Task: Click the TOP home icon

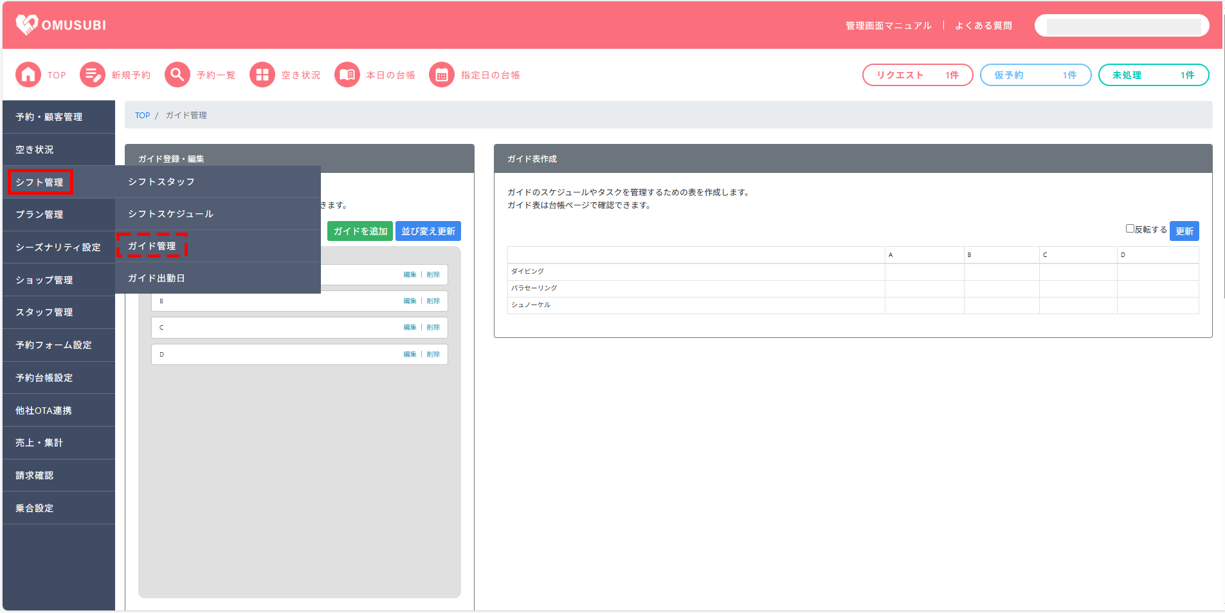Action: click(x=28, y=75)
